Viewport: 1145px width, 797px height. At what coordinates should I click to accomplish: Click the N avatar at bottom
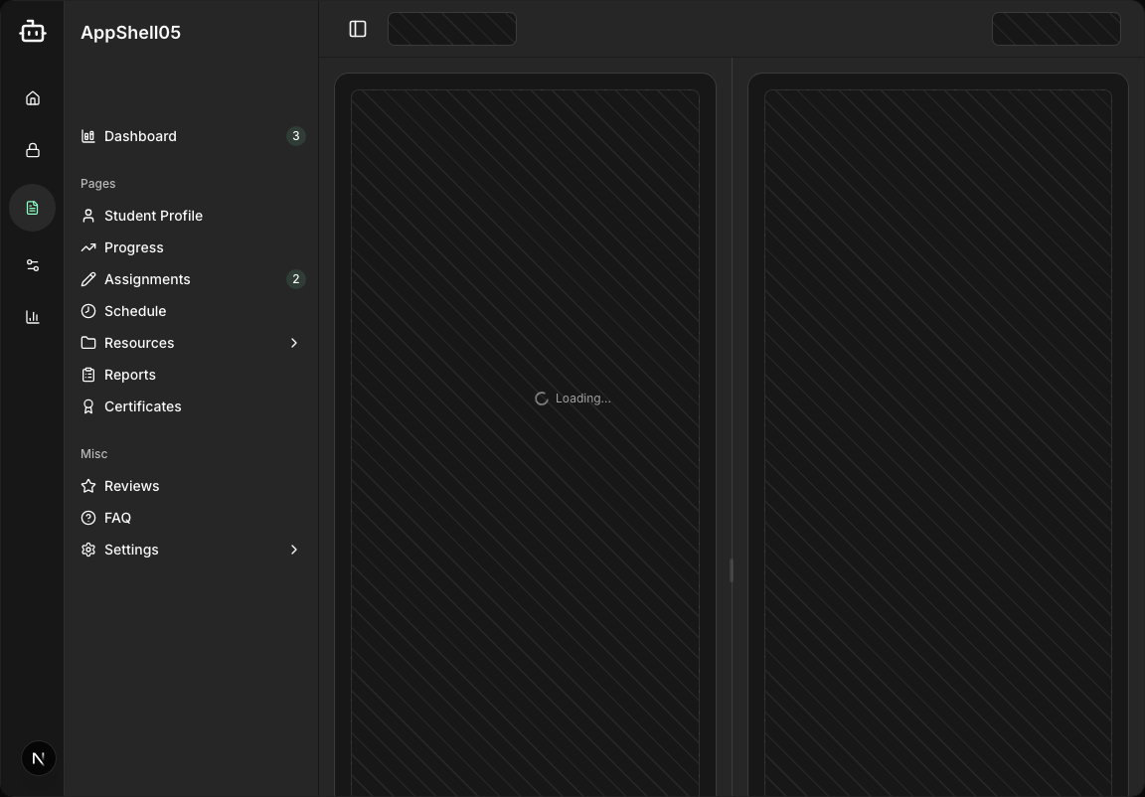(39, 758)
